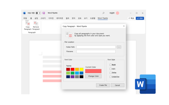Click the blue 공유 share button
This screenshot has width=169, height=105.
140,18
